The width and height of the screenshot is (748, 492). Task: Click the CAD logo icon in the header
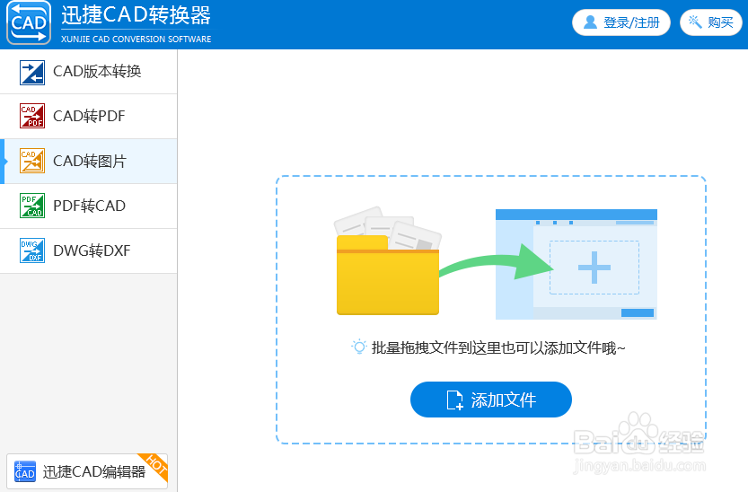click(29, 22)
